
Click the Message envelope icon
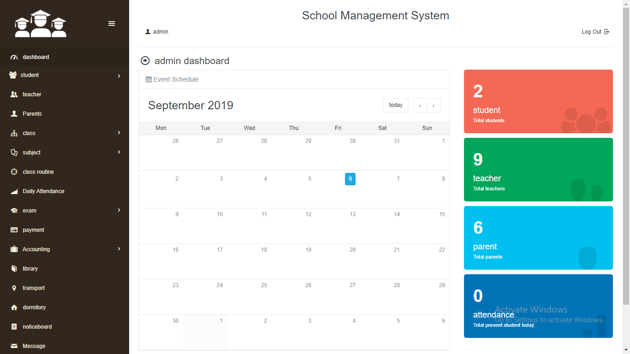tap(14, 346)
